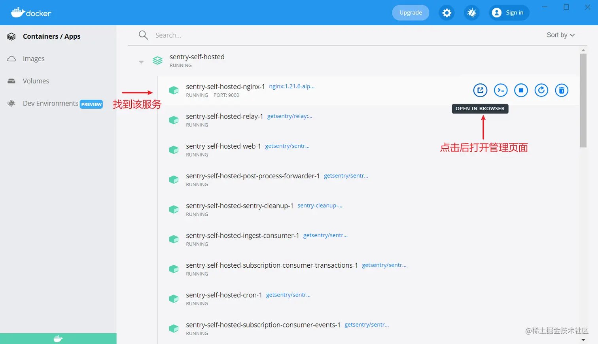Screen dimensions: 598x344
Task: Select subscription-consumer-events-1 container name
Action: pos(263,325)
